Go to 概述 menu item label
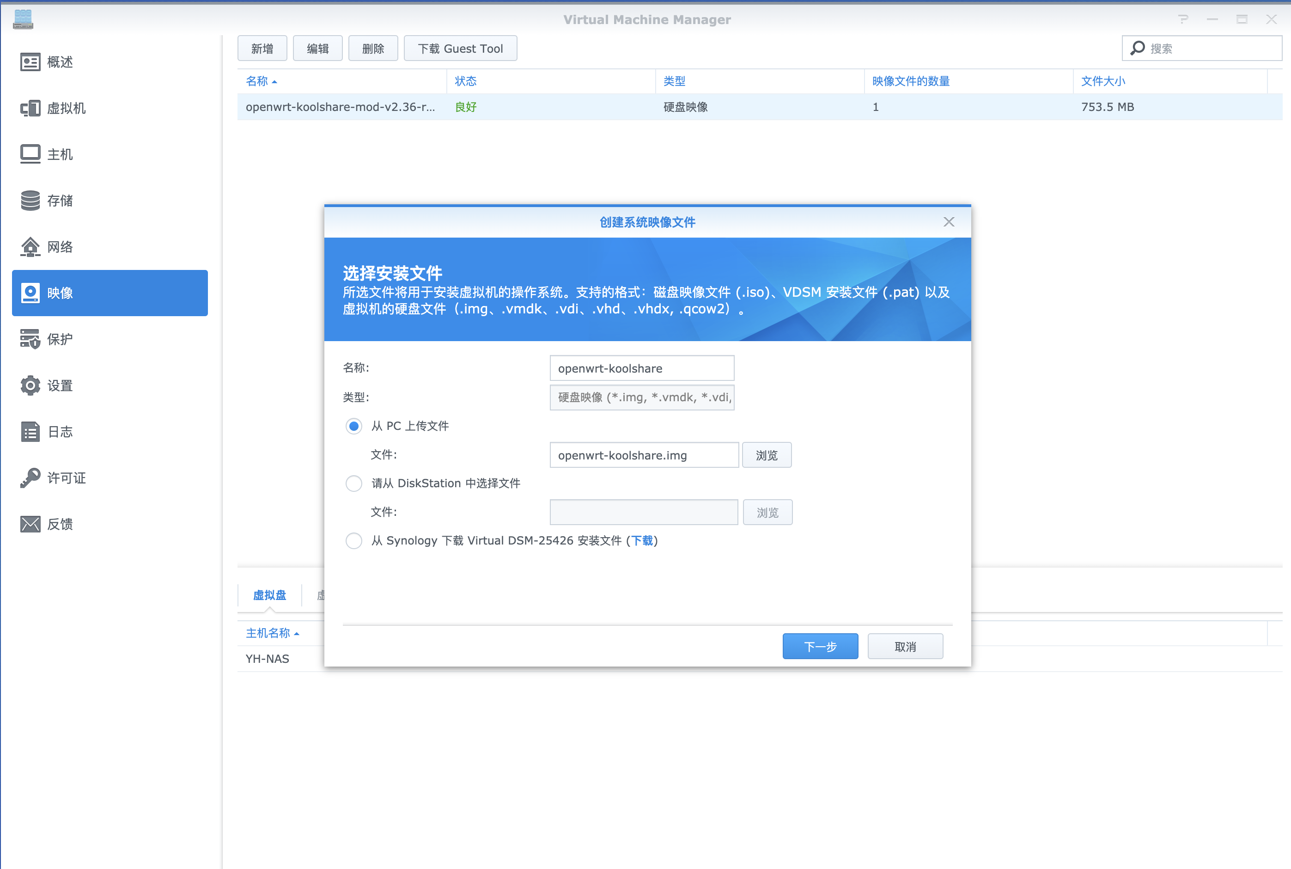Image resolution: width=1291 pixels, height=869 pixels. click(60, 62)
